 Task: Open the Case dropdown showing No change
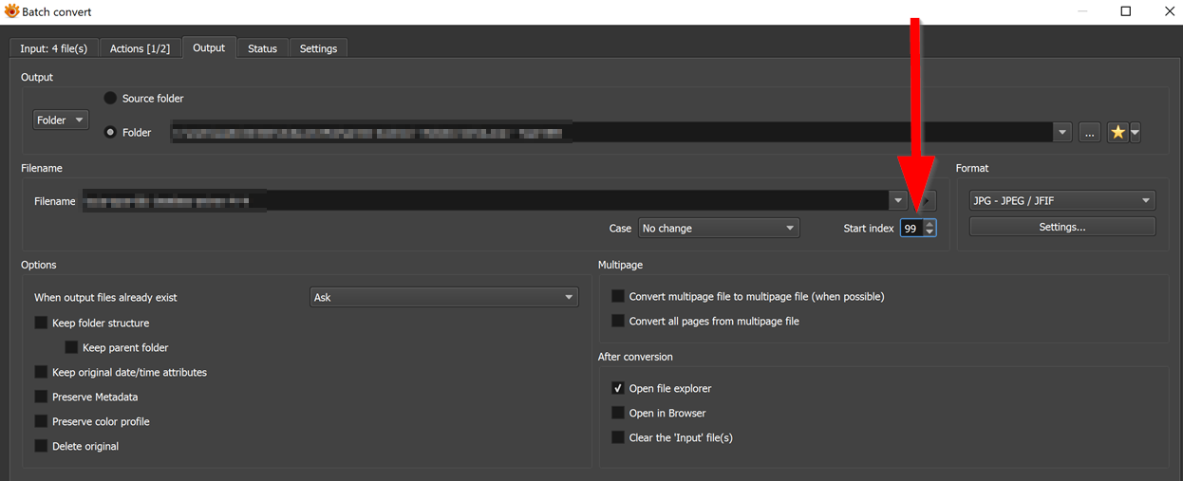[x=719, y=229]
